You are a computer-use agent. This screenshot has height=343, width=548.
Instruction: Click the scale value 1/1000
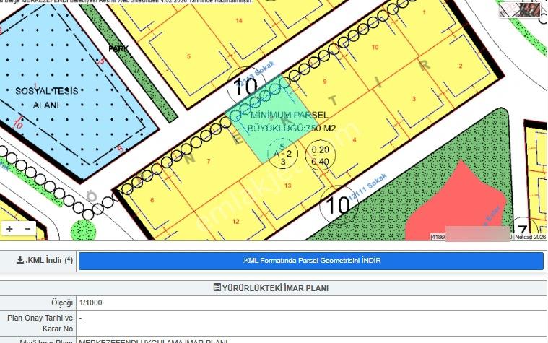tap(91, 303)
